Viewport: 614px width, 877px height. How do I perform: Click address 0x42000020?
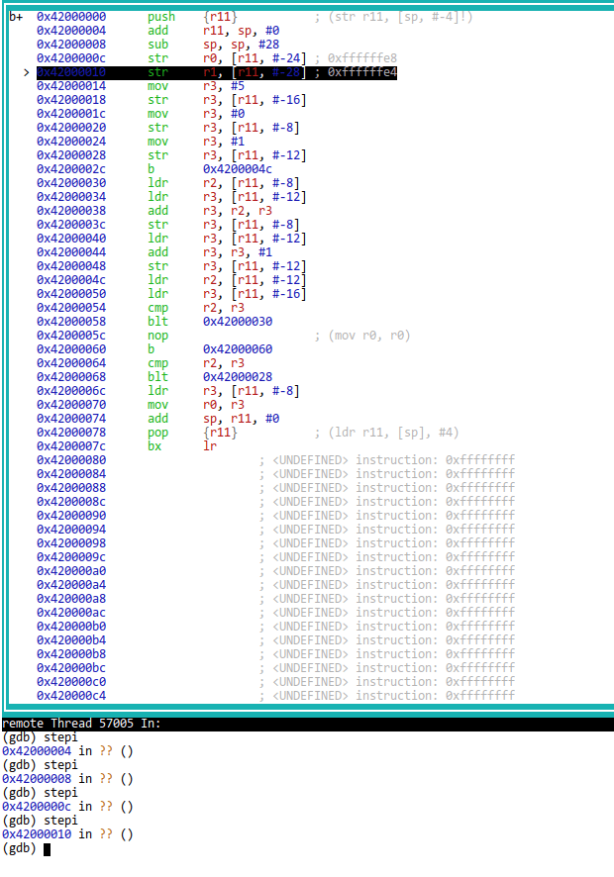(x=71, y=128)
